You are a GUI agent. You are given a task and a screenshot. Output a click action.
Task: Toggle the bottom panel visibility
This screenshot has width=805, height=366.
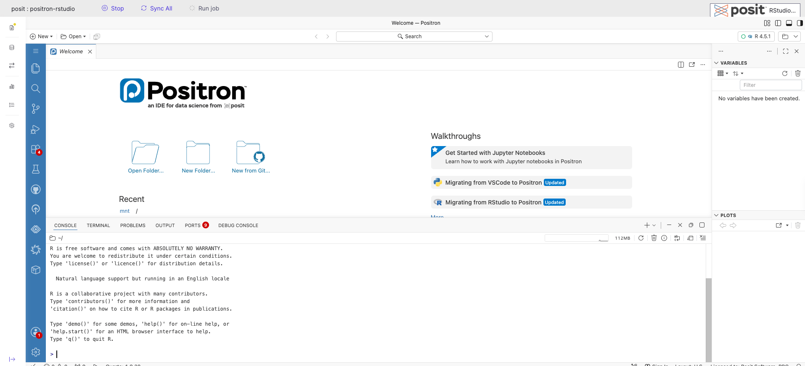tap(789, 23)
